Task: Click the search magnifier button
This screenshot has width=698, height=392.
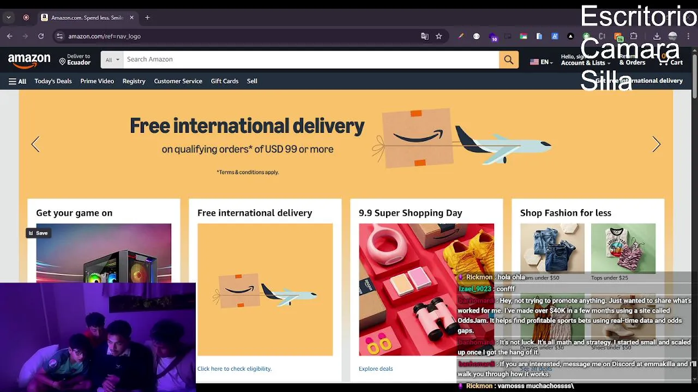Action: 508,59
